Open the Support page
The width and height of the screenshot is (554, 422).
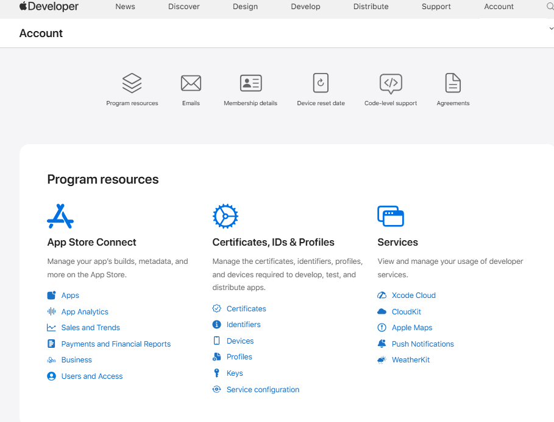click(x=436, y=7)
